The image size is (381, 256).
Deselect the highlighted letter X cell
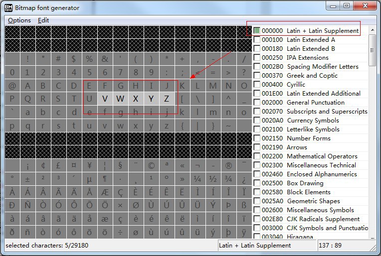click(136, 99)
